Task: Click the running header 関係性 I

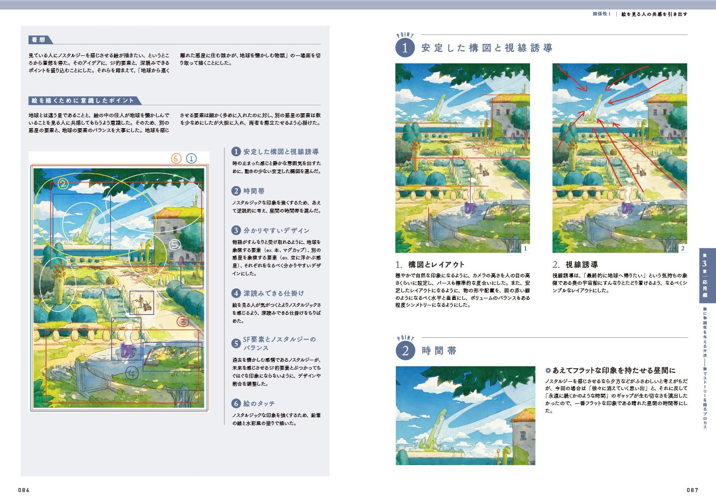Action: (x=602, y=14)
